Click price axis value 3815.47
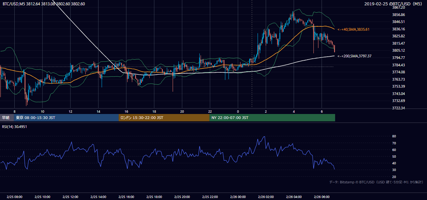Image resolution: width=427 pixels, height=200 pixels. coord(399,43)
